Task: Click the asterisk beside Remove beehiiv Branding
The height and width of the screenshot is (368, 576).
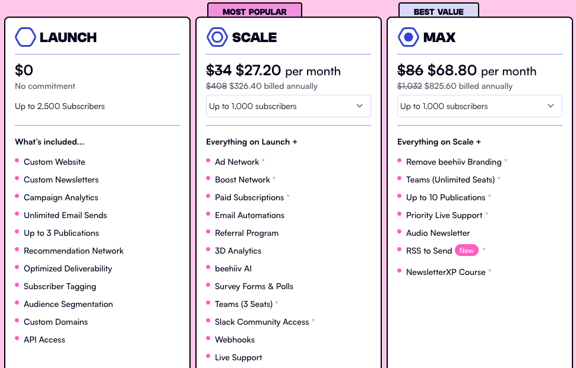Action: click(x=505, y=162)
